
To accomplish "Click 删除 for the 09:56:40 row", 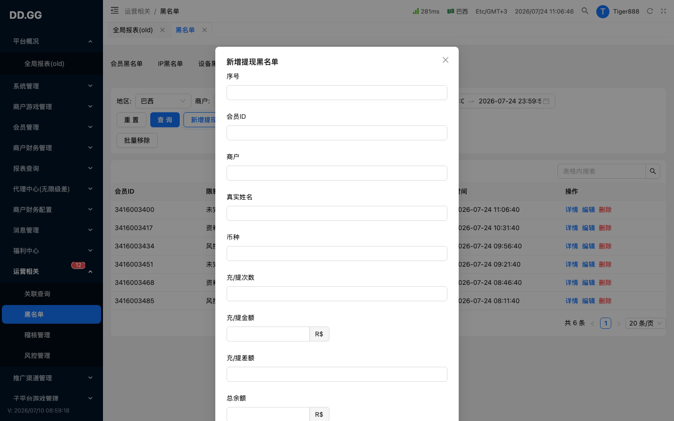I will pos(605,246).
